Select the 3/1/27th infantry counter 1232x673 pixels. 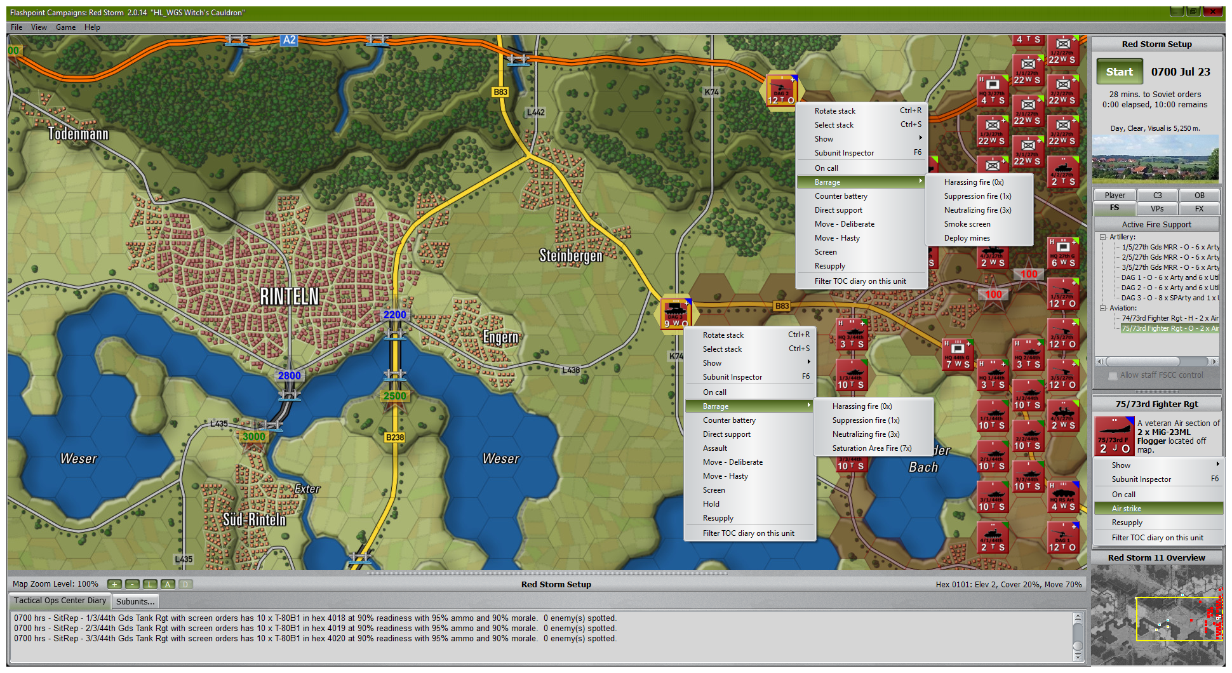pyautogui.click(x=1028, y=151)
